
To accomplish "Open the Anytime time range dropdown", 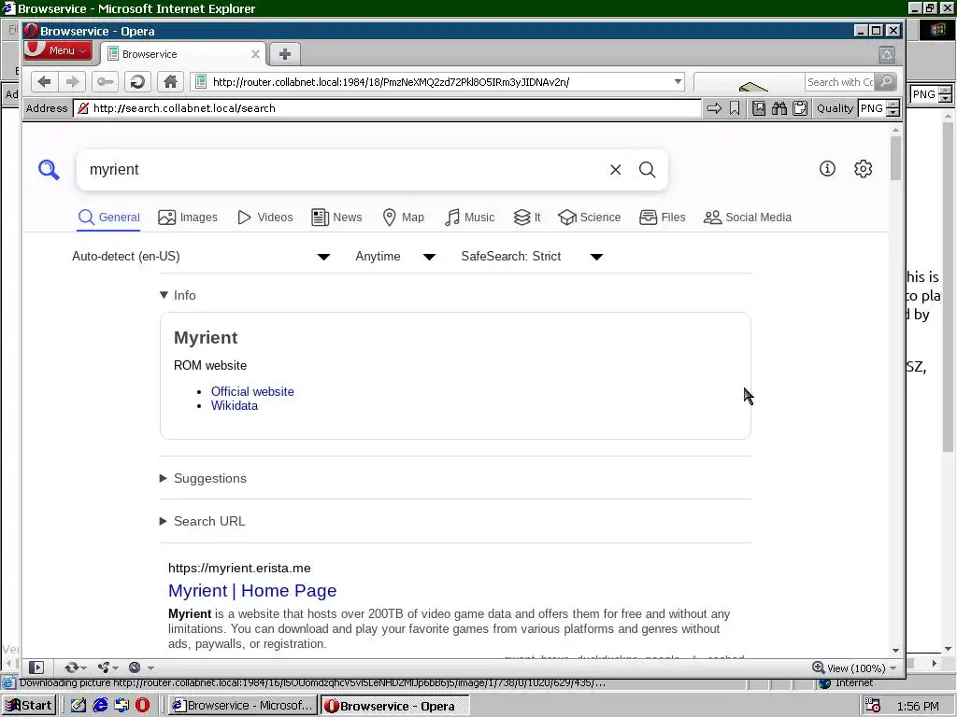I will click(395, 256).
